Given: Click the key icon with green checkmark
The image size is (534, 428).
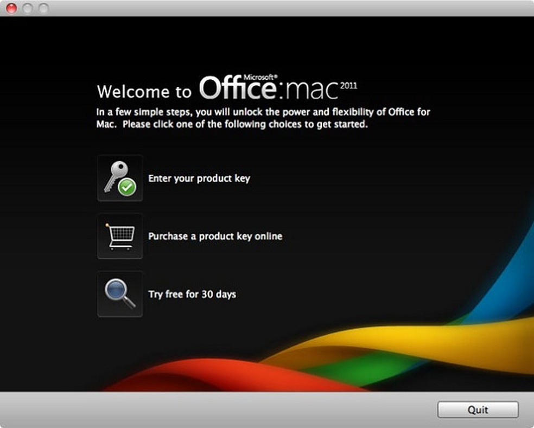Looking at the screenshot, I should pyautogui.click(x=120, y=178).
